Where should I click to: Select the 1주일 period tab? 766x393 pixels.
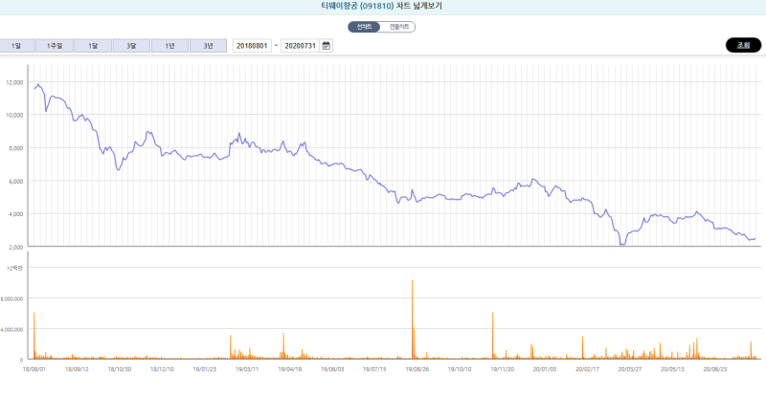tap(54, 46)
